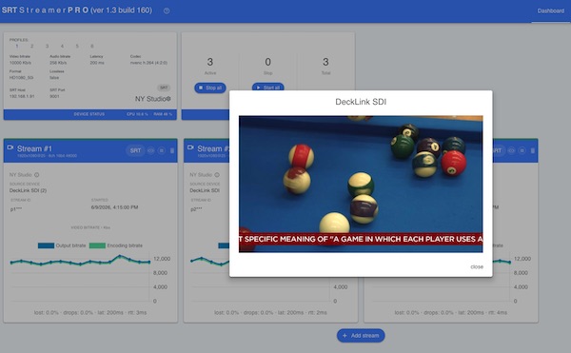The height and width of the screenshot is (353, 571).
Task: Select profile 1
Action: tap(17, 47)
